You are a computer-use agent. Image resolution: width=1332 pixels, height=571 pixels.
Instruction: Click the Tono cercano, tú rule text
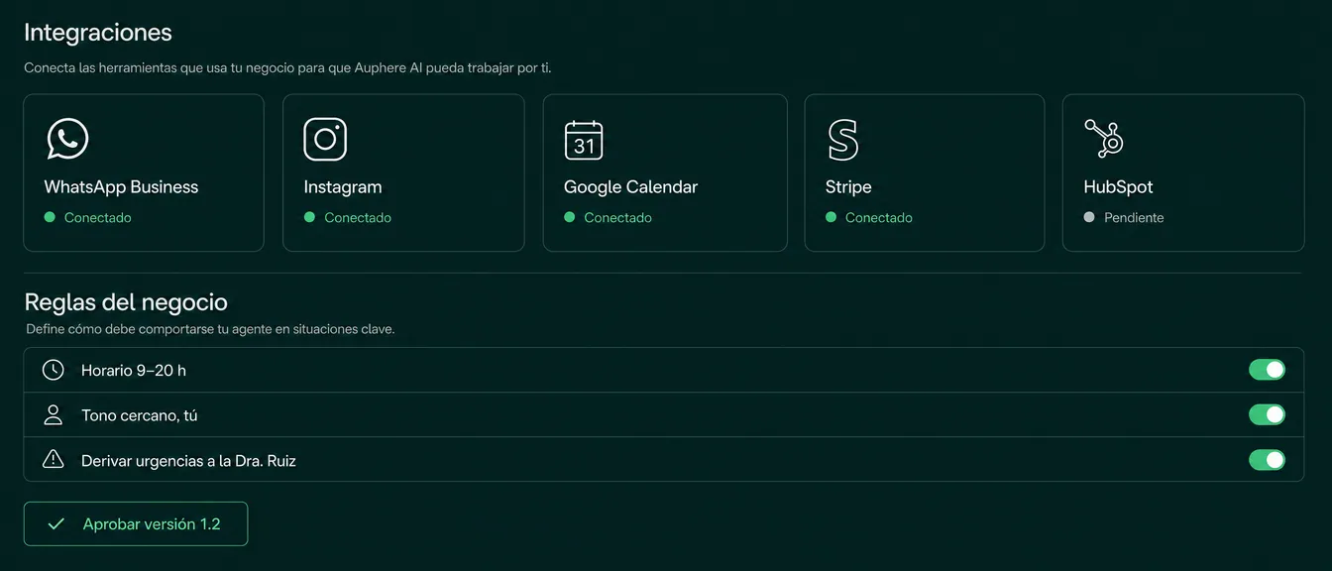click(x=140, y=414)
